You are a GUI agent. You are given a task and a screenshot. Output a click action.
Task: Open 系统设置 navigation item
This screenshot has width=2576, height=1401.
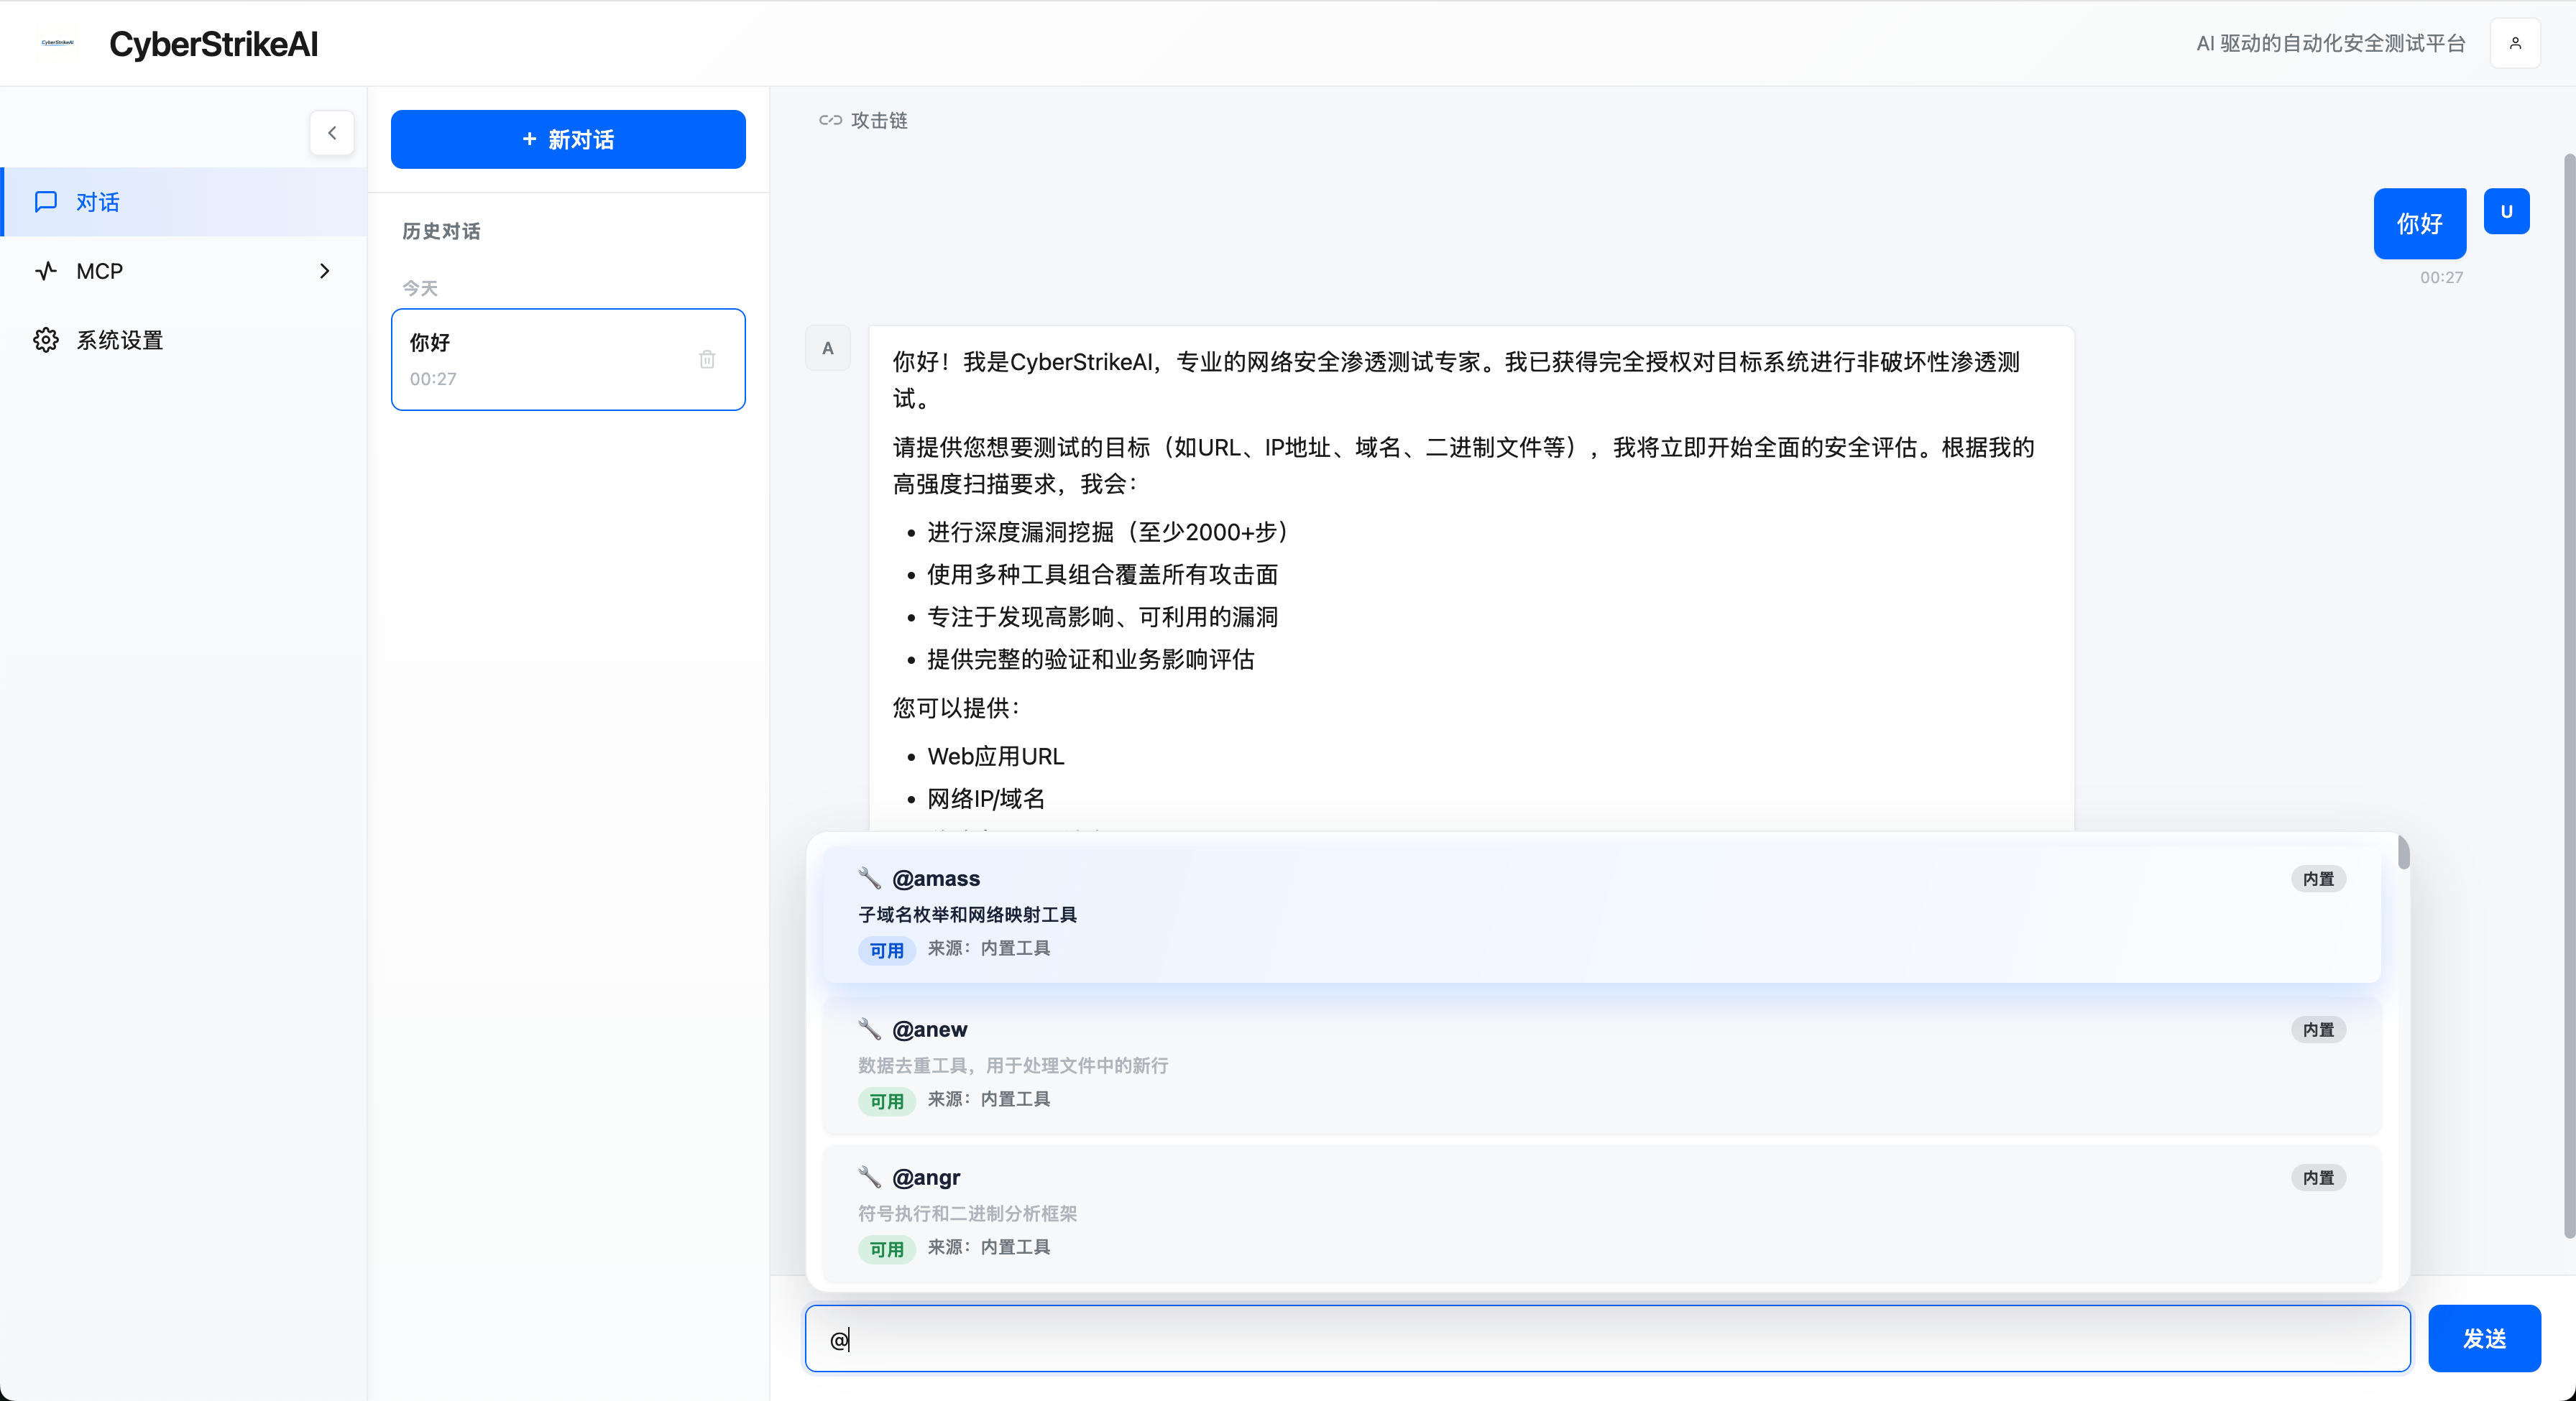coord(185,340)
